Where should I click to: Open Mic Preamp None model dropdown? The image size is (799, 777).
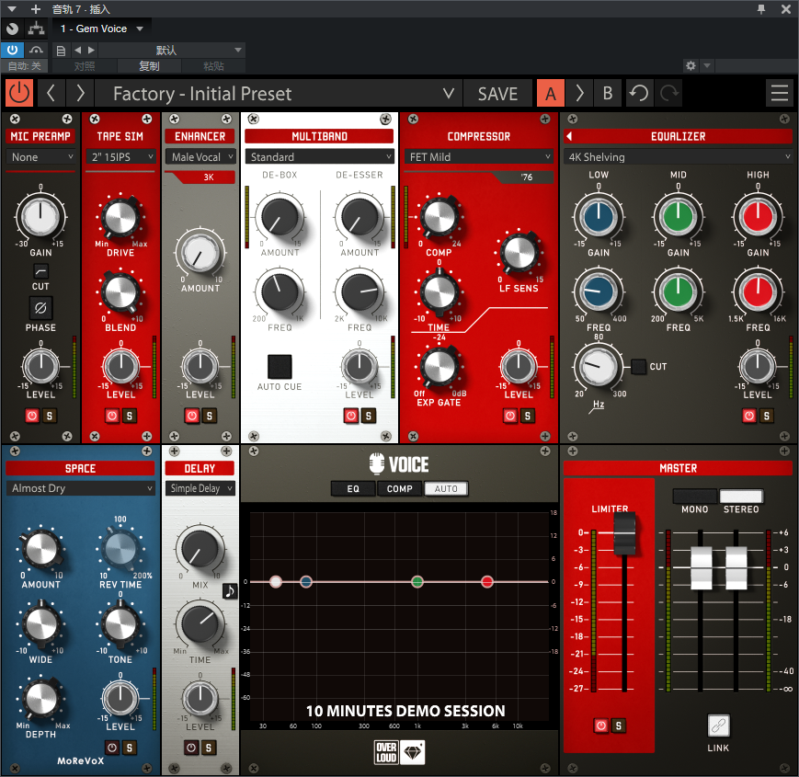pyautogui.click(x=40, y=157)
